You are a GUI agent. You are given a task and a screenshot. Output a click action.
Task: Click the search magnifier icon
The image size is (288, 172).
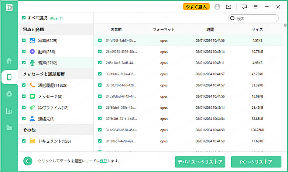point(232,18)
